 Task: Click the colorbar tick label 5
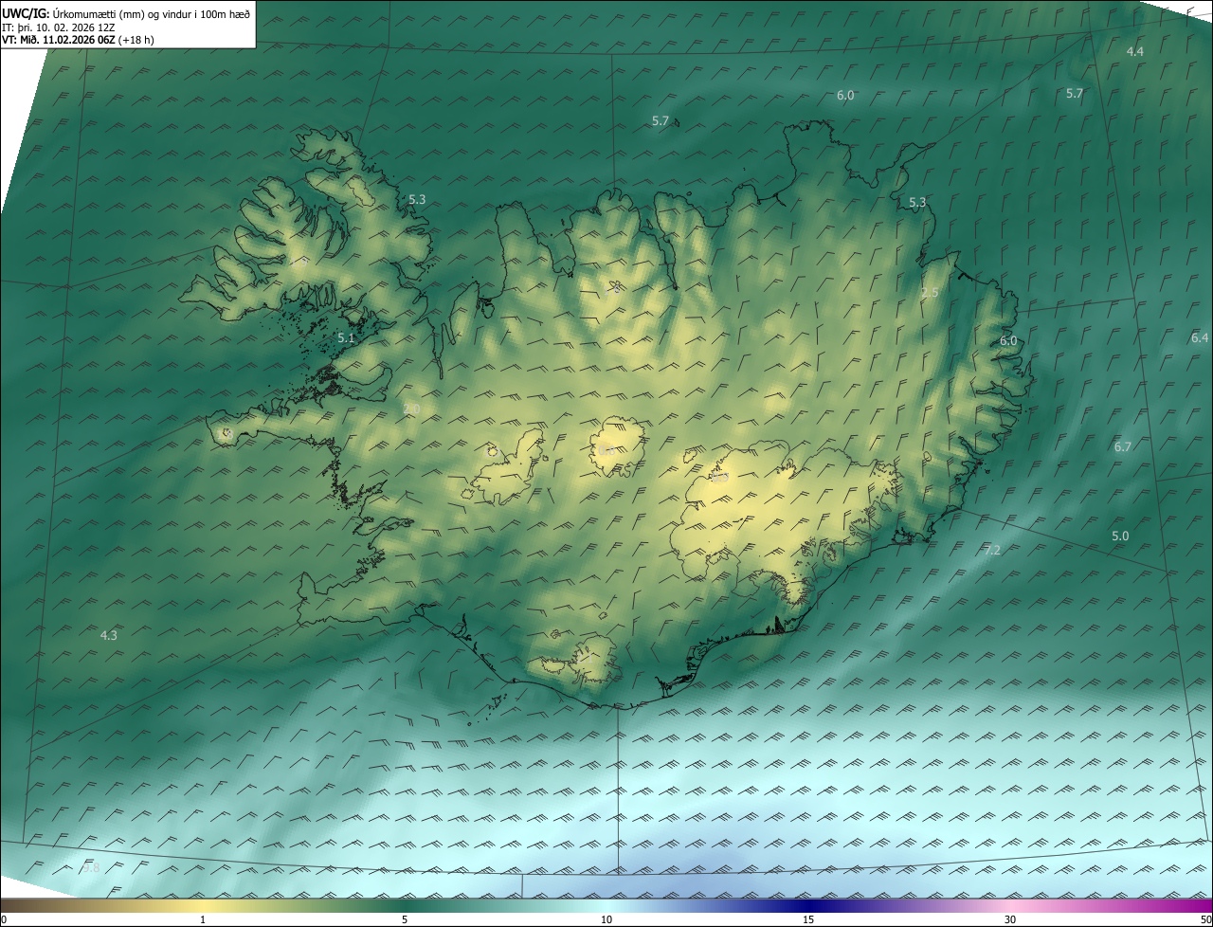click(x=405, y=919)
